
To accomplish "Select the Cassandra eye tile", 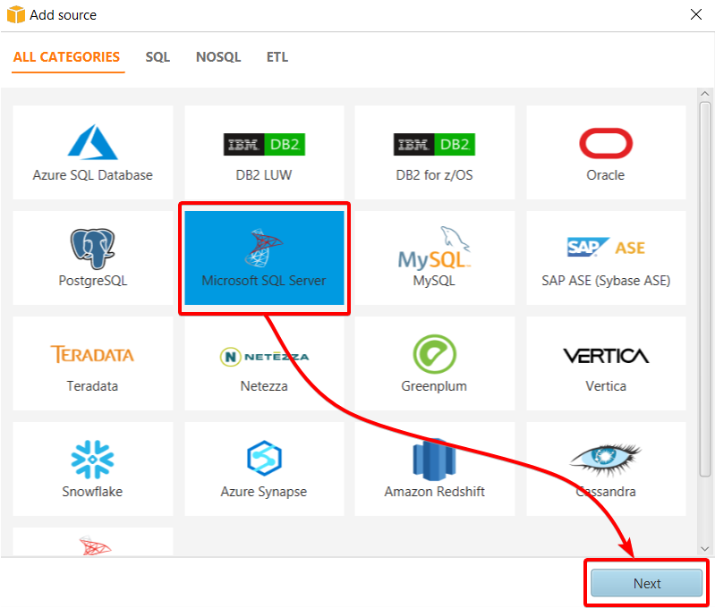I will [606, 469].
